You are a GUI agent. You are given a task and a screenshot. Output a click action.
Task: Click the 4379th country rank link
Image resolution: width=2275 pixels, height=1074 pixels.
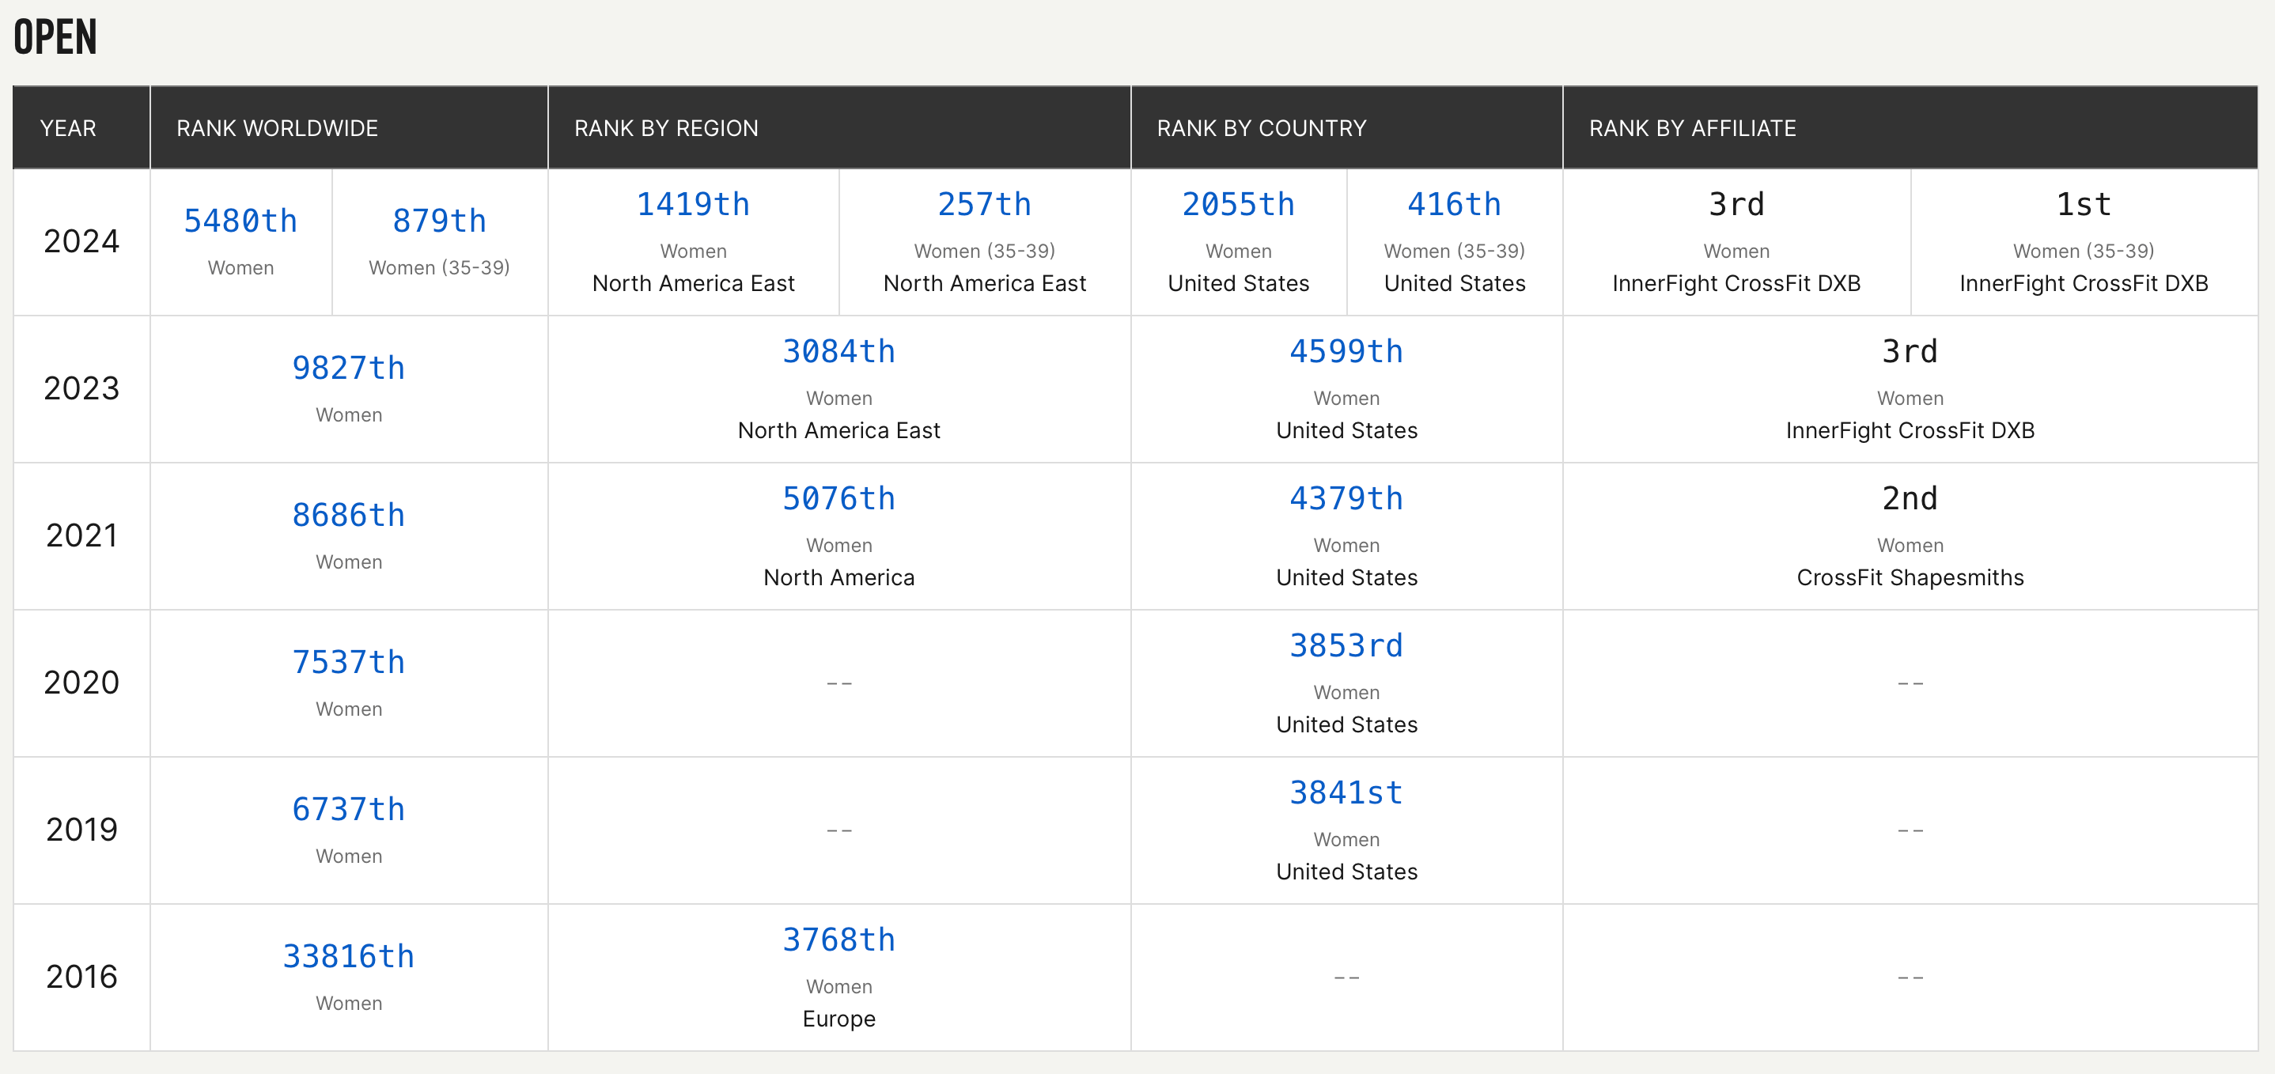[1346, 499]
